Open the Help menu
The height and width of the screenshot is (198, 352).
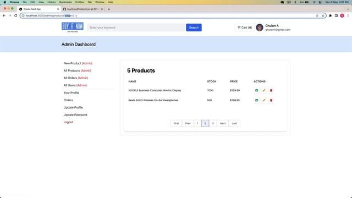click(x=110, y=2)
